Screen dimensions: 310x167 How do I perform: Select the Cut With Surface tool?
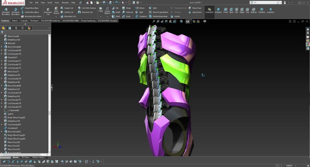pos(87,8)
